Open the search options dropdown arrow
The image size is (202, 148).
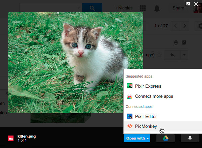pos(79,8)
